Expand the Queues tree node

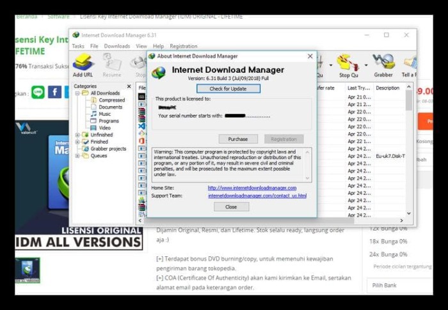point(77,155)
